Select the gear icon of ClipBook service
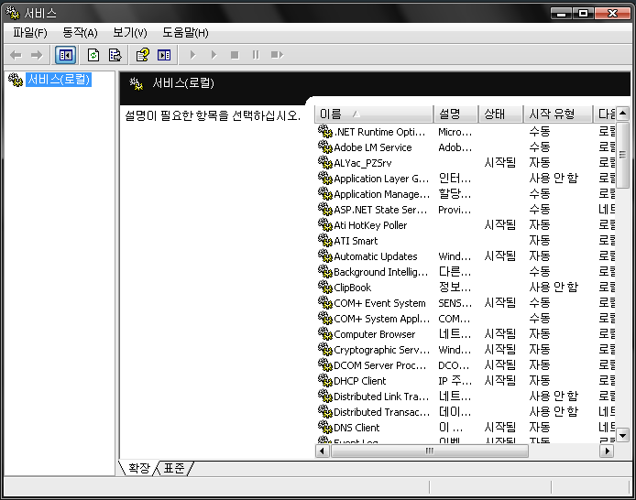This screenshot has height=500, width=636. (325, 287)
